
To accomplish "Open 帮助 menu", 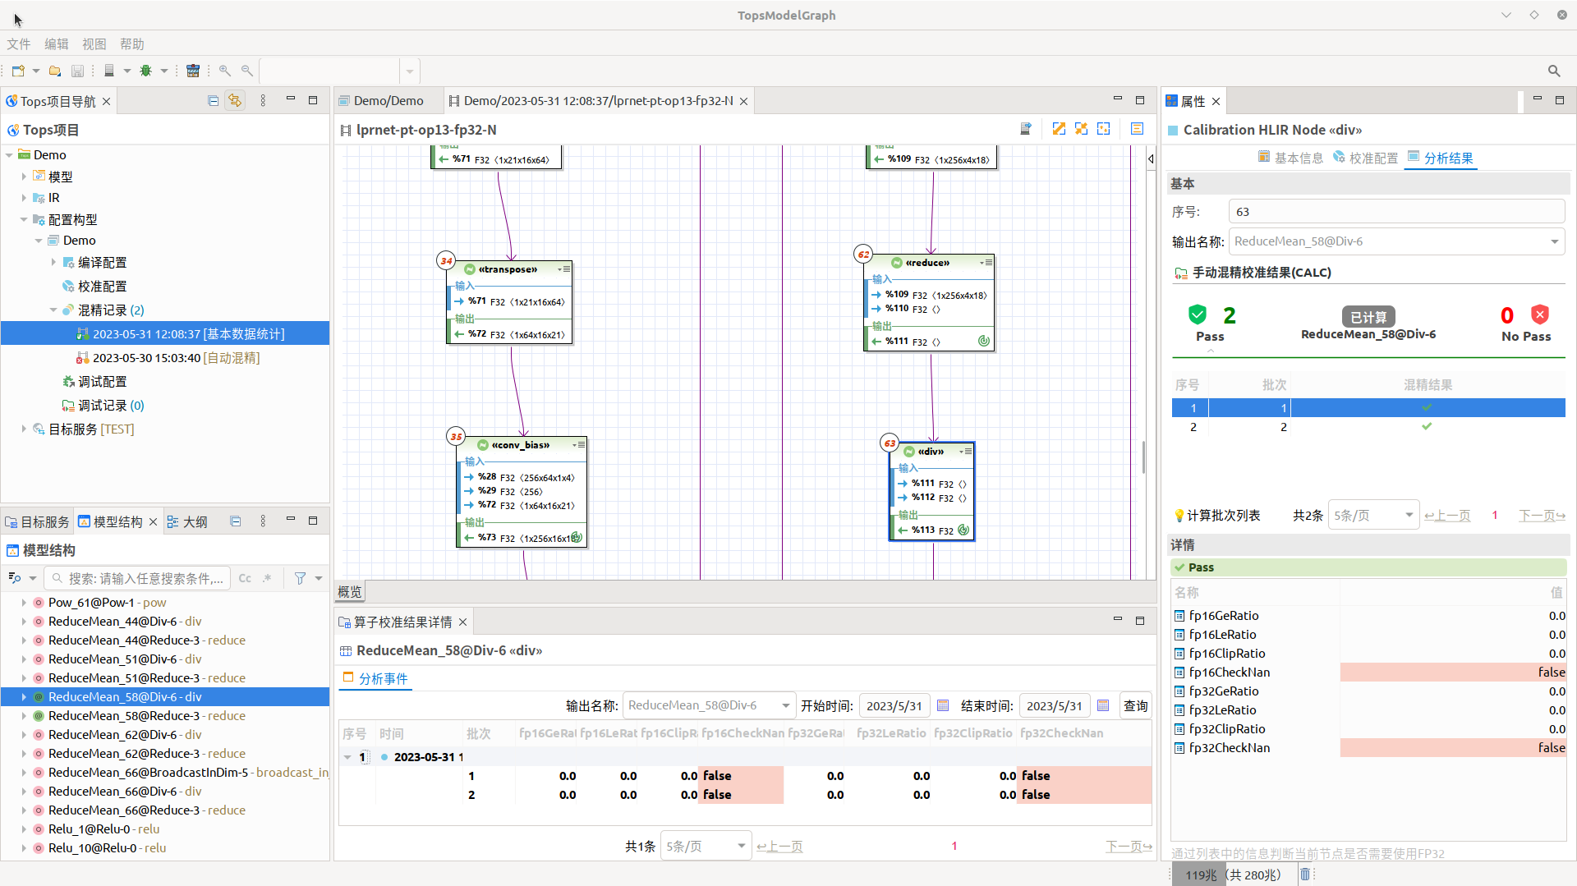I will click(132, 44).
